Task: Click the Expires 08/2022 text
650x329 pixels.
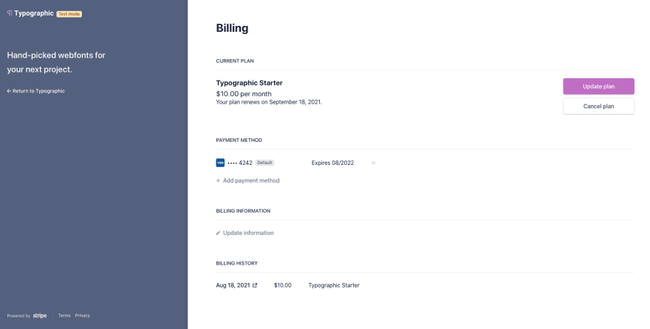Action: (x=333, y=163)
